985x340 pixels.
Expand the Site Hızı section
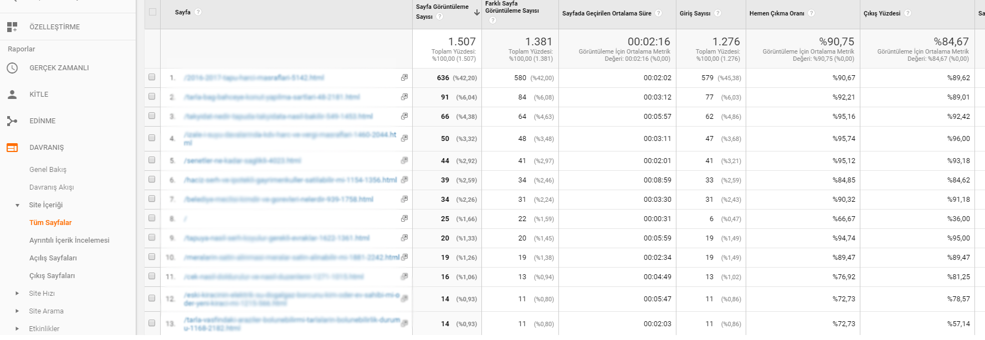pyautogui.click(x=17, y=294)
